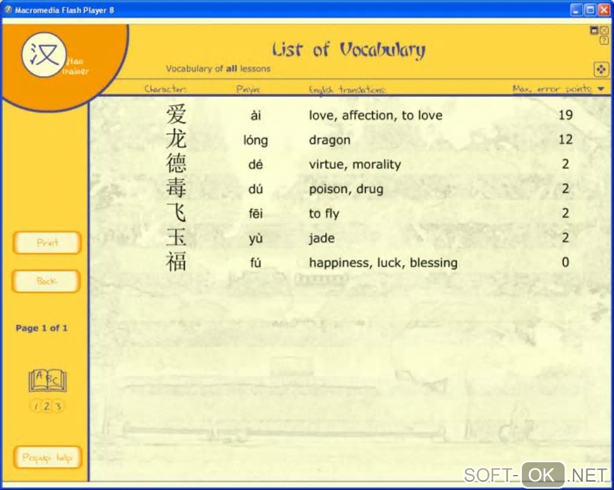Click translation 'dragon'

click(x=329, y=140)
